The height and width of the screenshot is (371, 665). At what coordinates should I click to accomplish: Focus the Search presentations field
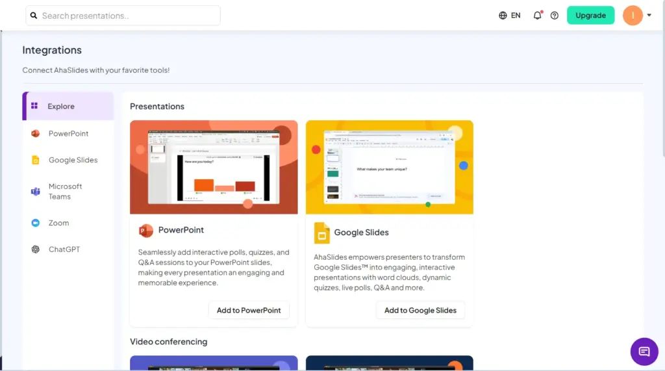(123, 16)
